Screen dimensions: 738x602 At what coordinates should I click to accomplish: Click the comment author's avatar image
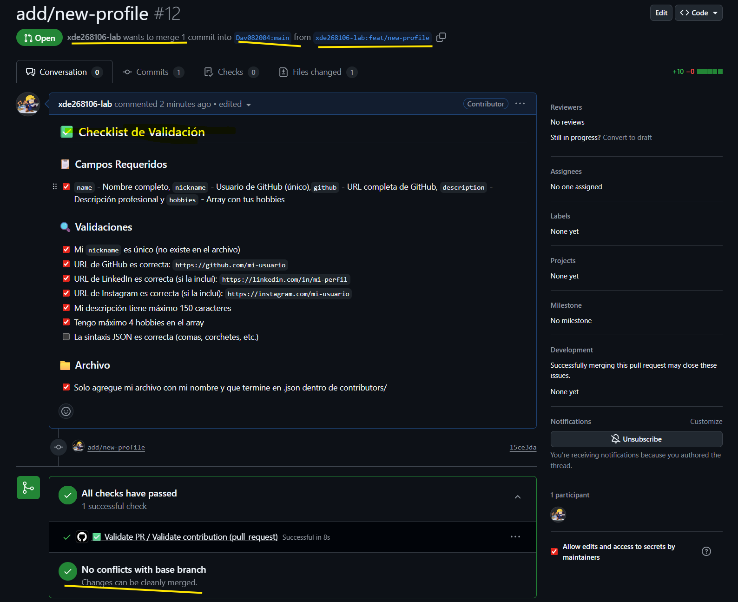28,104
